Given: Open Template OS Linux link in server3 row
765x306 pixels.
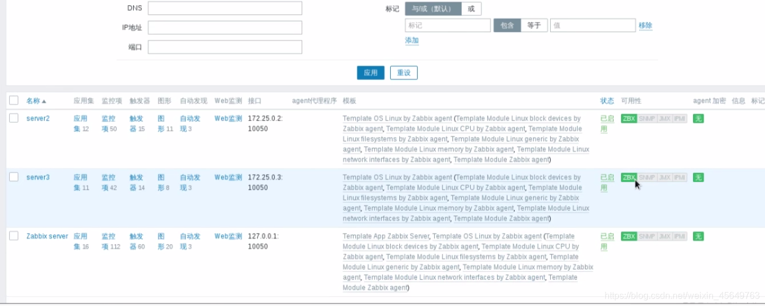Looking at the screenshot, I should click(397, 177).
